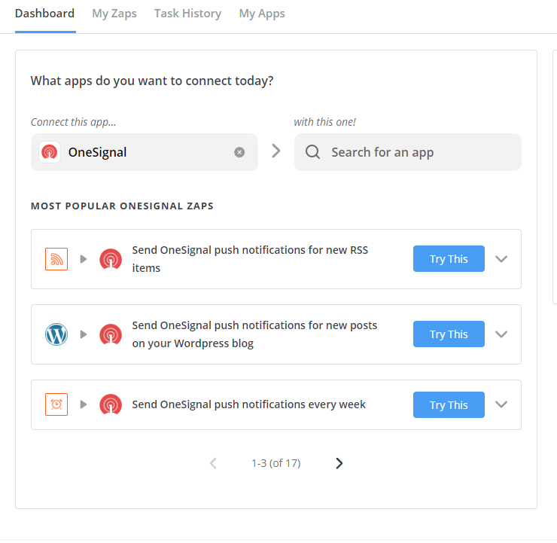Expand the WordPress blog zap details

tap(502, 334)
